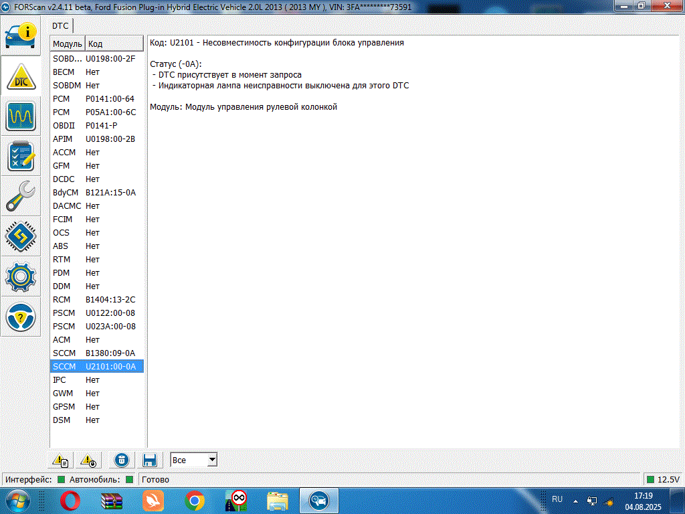
Task: Launch Opera from the taskbar
Action: click(70, 501)
